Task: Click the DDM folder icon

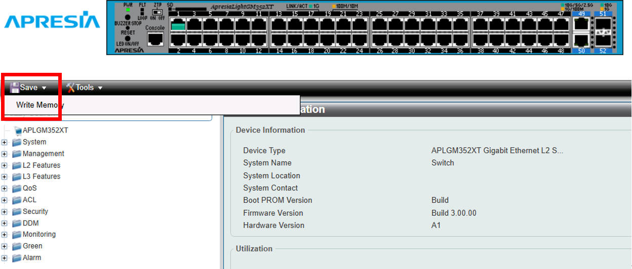Action: 17,223
